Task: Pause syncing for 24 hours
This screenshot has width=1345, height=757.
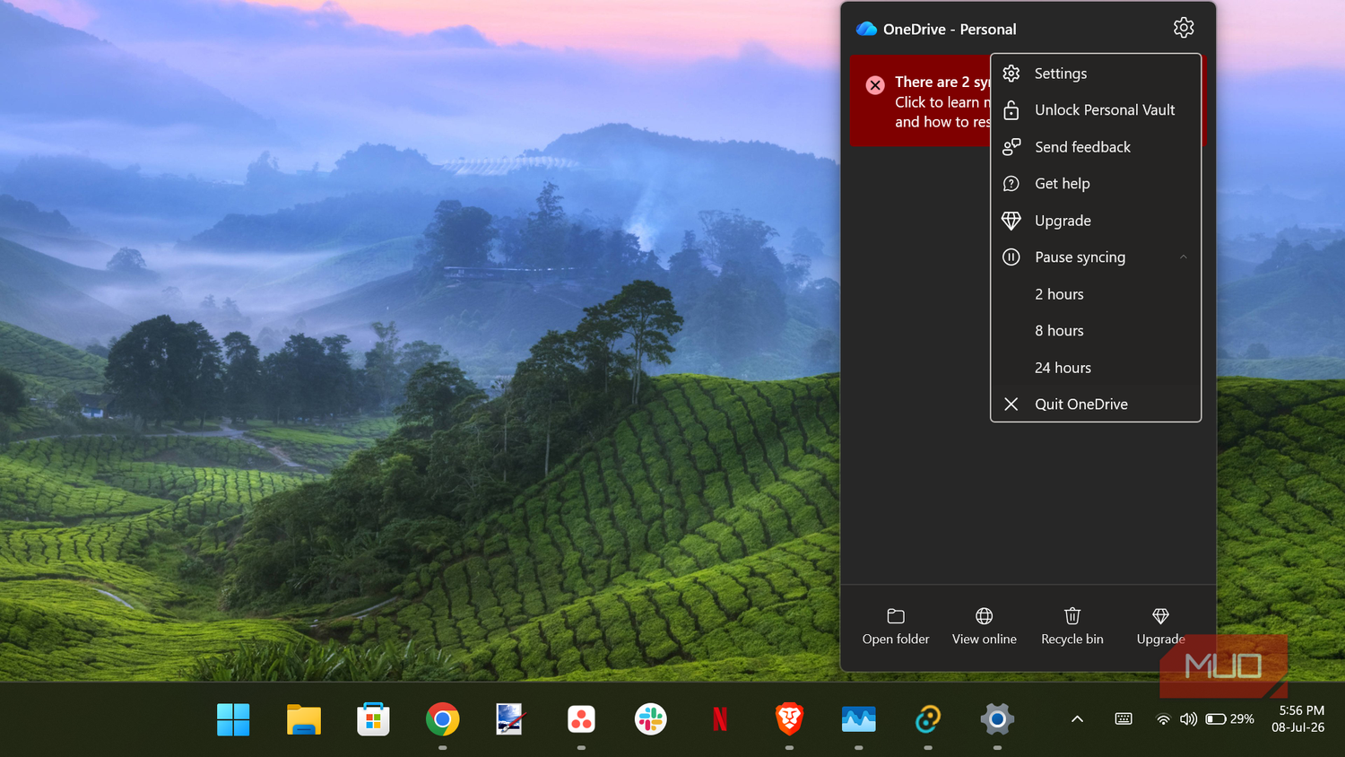Action: tap(1096, 368)
